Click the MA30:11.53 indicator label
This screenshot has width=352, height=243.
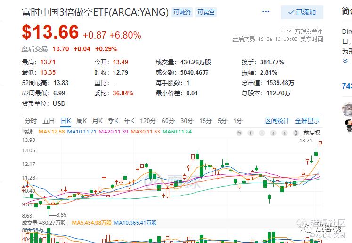(x=145, y=132)
